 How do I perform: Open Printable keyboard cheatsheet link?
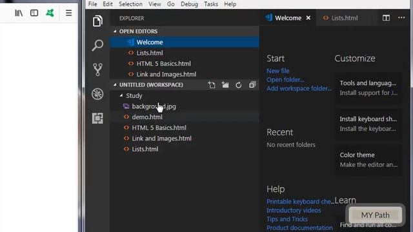pos(300,202)
